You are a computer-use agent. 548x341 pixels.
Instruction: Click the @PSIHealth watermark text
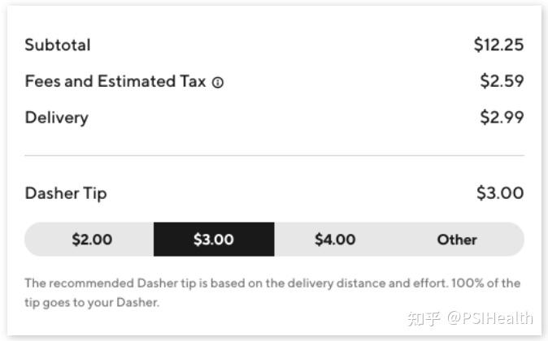[489, 317]
